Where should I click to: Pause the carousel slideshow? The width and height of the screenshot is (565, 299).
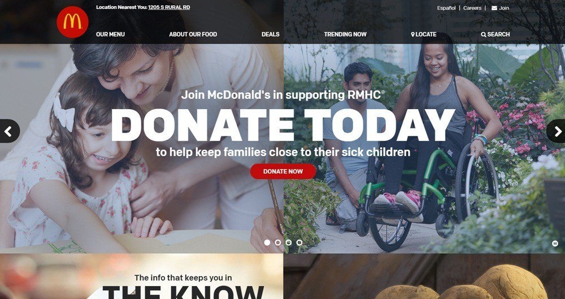pyautogui.click(x=555, y=244)
